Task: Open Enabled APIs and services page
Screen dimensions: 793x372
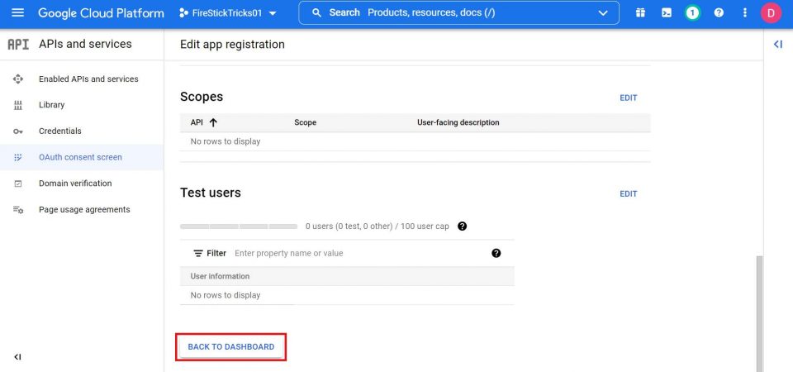Action: click(x=88, y=79)
